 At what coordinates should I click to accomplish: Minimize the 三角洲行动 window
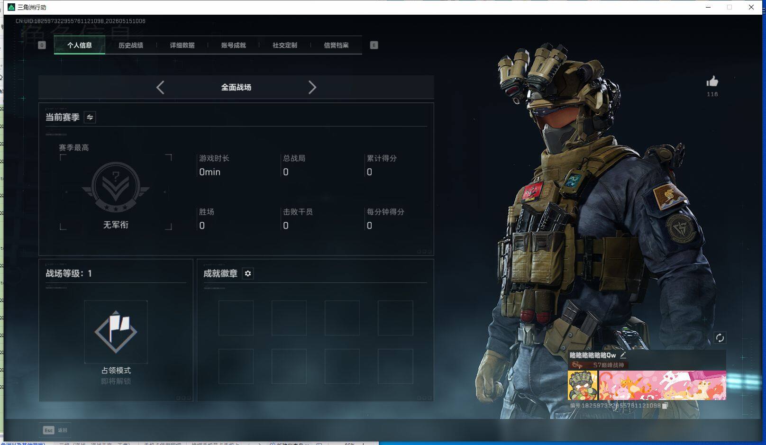(708, 7)
